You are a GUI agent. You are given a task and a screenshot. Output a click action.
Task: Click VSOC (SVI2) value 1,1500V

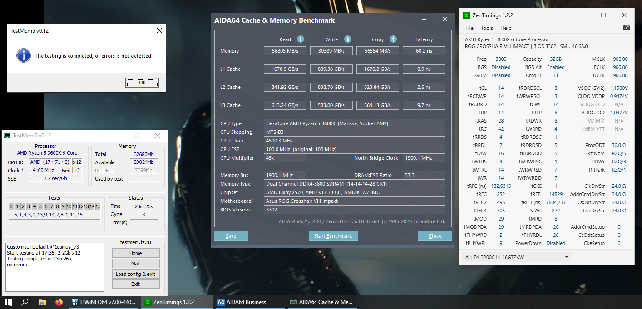tap(619, 88)
